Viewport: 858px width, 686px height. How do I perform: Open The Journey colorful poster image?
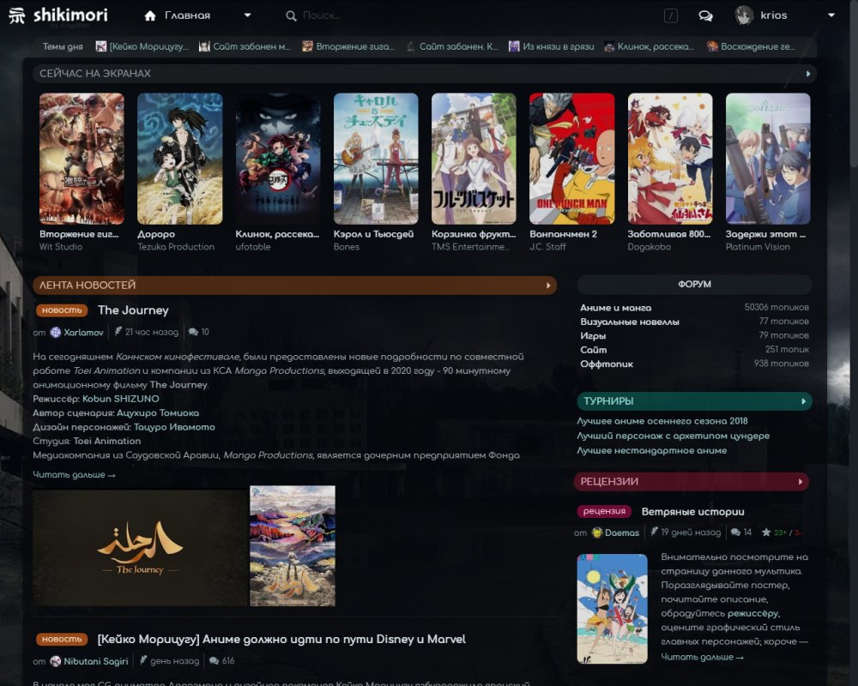[x=293, y=546]
